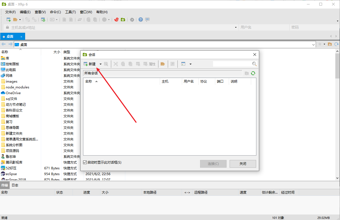Open help with the blue question icon

coord(141,20)
